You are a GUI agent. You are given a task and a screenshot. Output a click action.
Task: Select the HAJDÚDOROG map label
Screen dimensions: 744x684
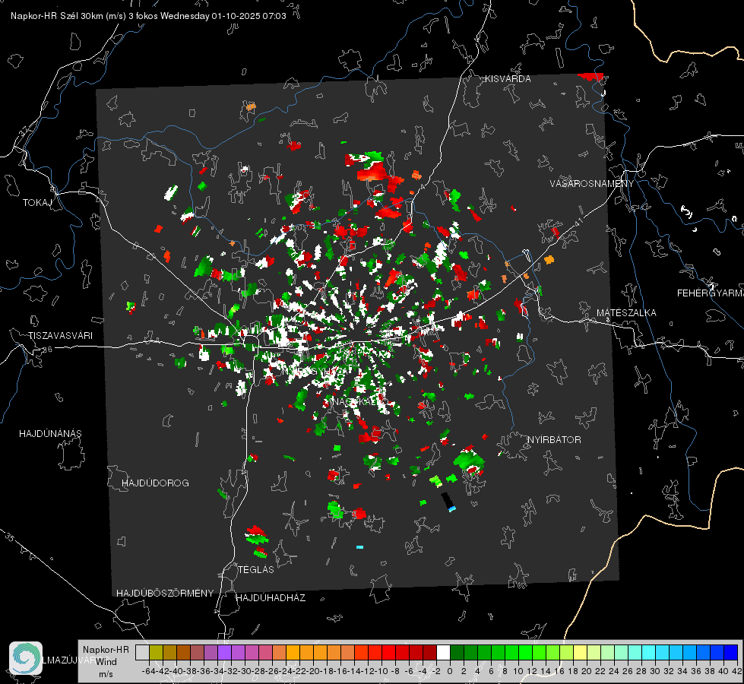[x=155, y=483]
